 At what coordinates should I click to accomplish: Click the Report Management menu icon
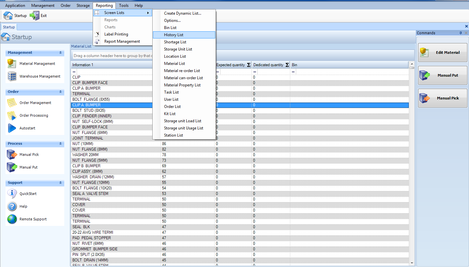tap(97, 41)
